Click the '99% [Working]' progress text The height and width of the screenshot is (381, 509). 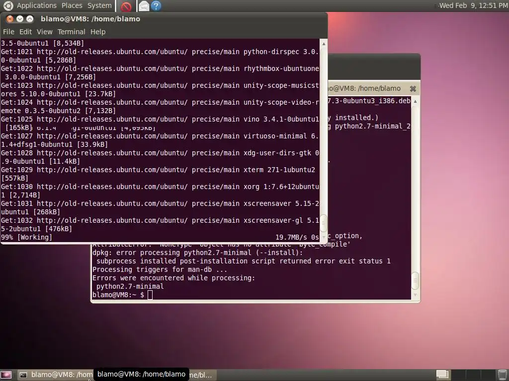click(26, 237)
